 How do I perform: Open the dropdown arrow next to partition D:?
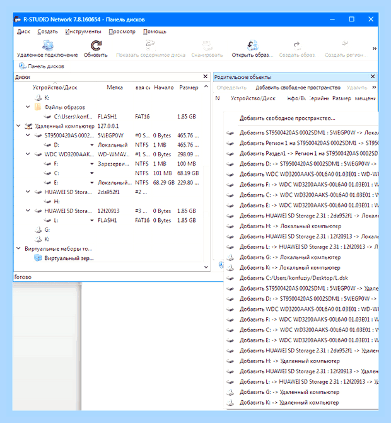[92, 145]
